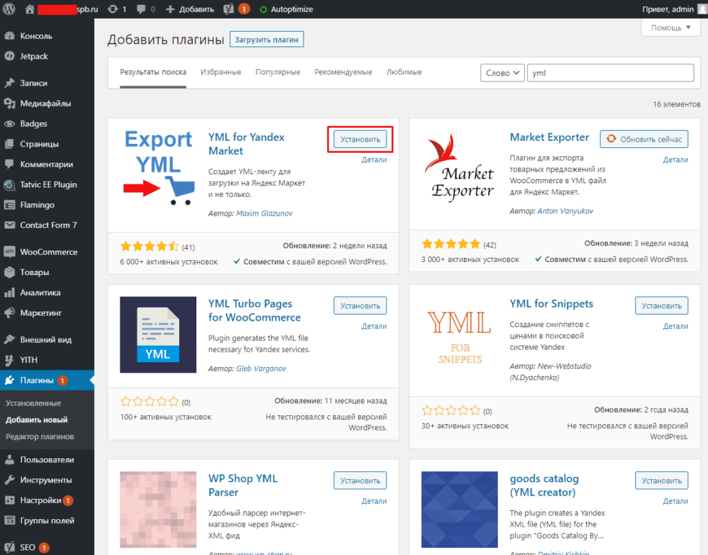Image resolution: width=708 pixels, height=555 pixels.
Task: Install the WP Shop YML Parser plugin
Action: coord(360,480)
